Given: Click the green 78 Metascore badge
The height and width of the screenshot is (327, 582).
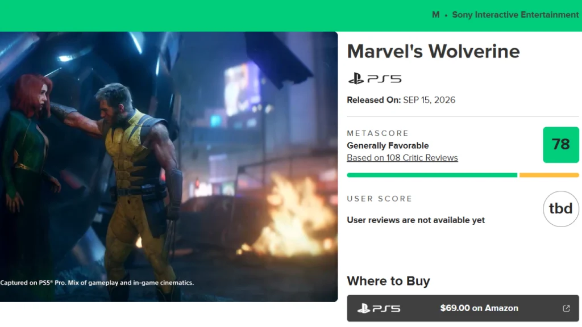Looking at the screenshot, I should coord(561,145).
